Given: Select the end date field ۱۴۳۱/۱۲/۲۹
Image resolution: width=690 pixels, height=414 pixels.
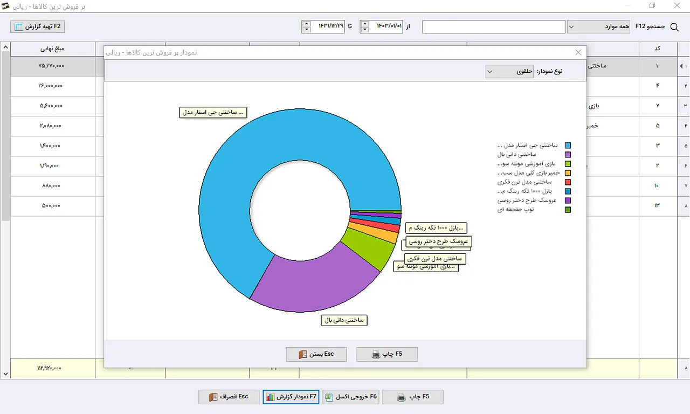Looking at the screenshot, I should (x=328, y=26).
